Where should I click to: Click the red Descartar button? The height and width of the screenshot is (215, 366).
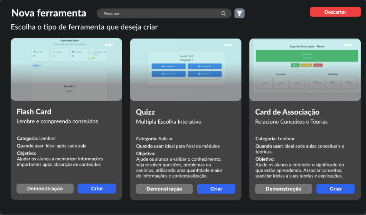tap(335, 12)
